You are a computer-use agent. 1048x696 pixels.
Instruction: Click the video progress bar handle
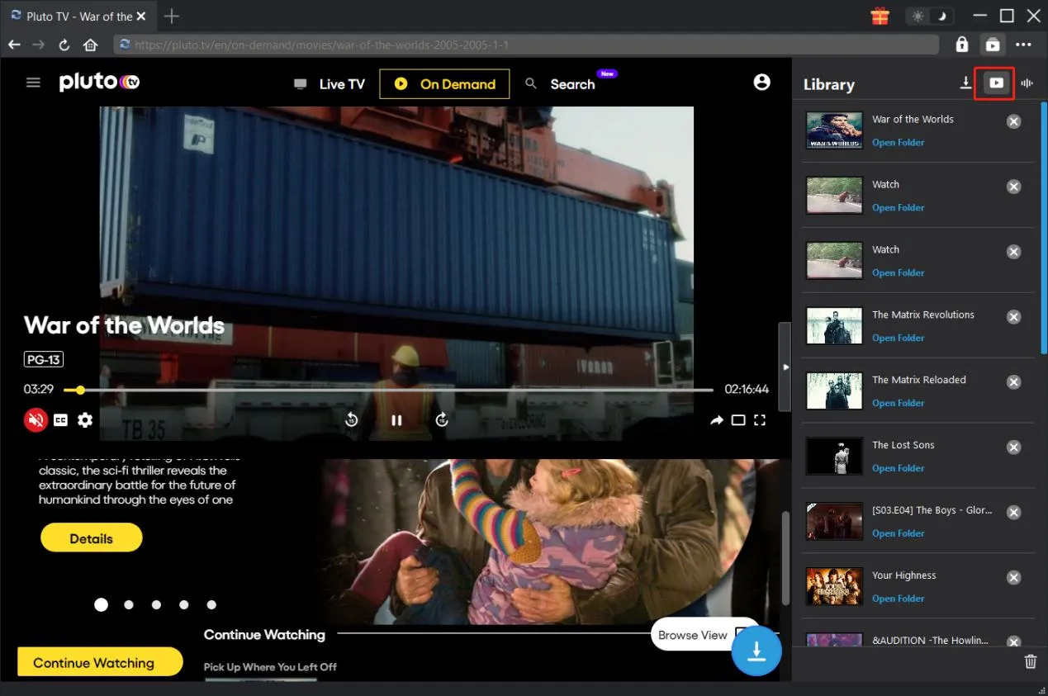point(80,390)
